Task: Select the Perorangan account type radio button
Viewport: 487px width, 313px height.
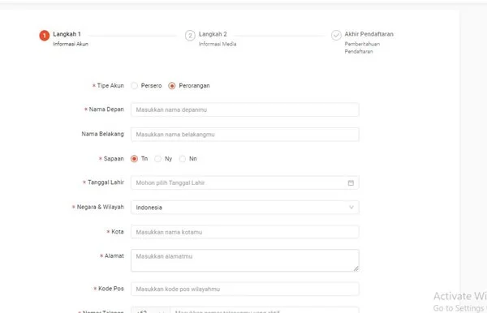Action: click(x=172, y=86)
